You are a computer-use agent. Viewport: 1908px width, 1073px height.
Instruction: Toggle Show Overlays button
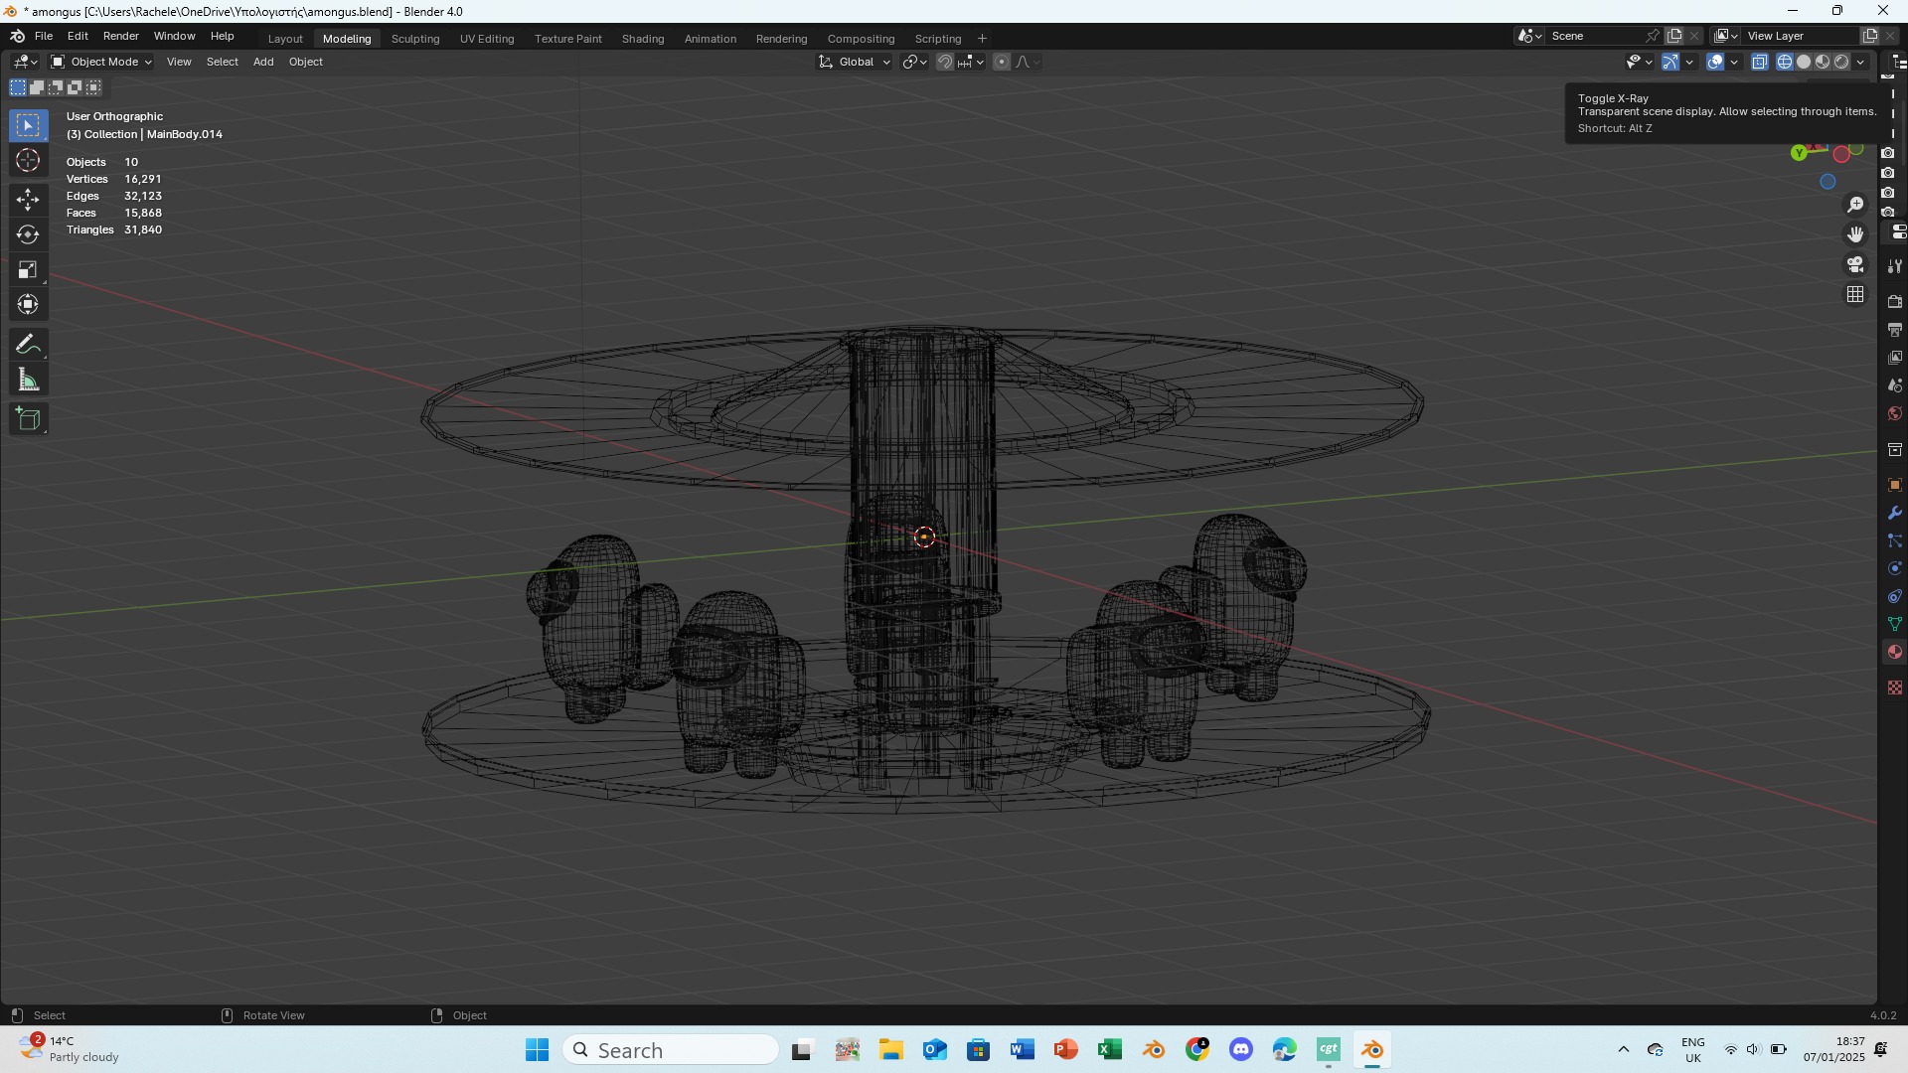(1715, 62)
